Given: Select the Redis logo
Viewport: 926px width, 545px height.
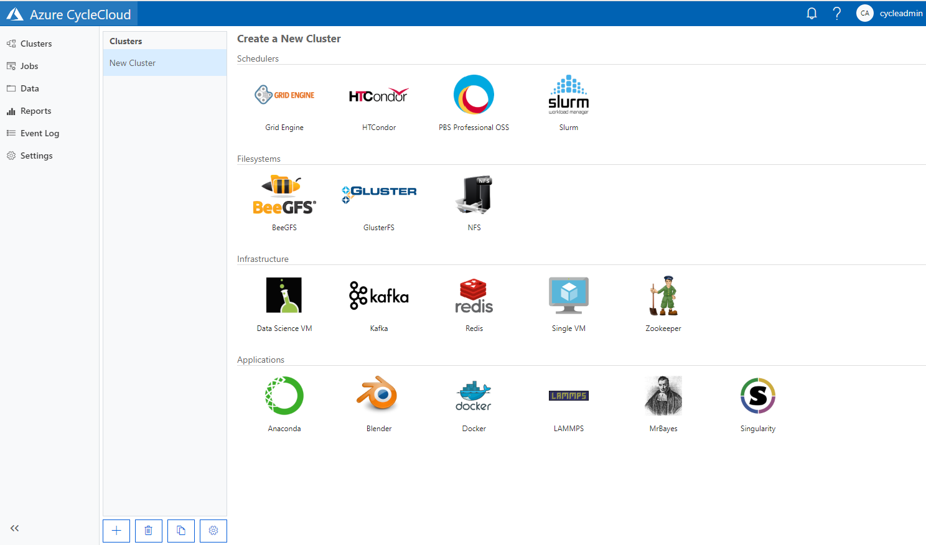Looking at the screenshot, I should point(474,296).
